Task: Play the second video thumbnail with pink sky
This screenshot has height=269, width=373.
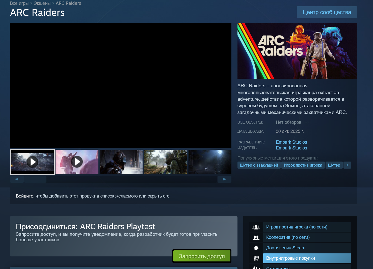Action: [x=77, y=162]
